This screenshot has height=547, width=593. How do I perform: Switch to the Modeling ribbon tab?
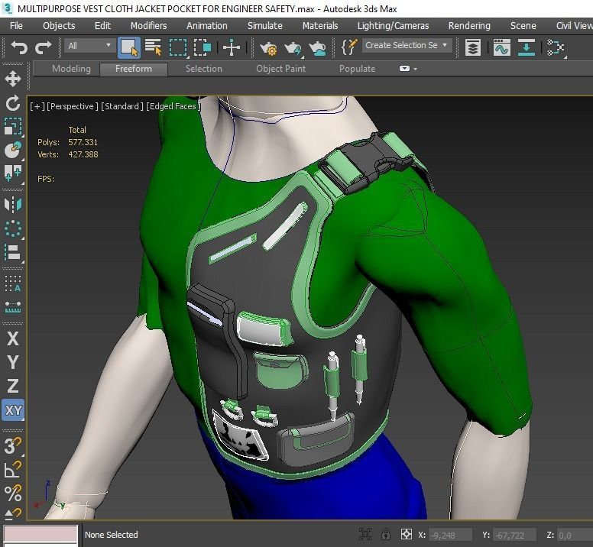coord(71,69)
